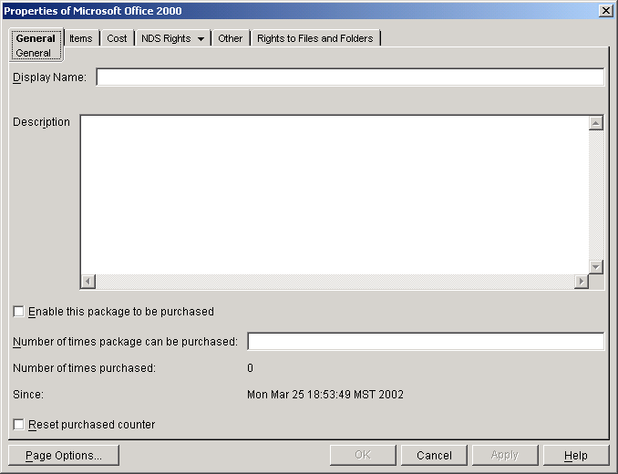
Task: Click the Display Name label
Action: pos(49,77)
